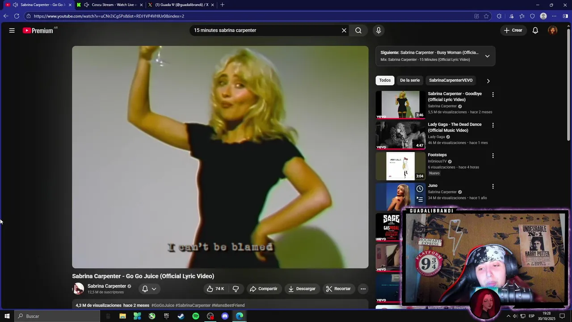Image resolution: width=572 pixels, height=322 pixels.
Task: Click the Windows Buscar search box
Action: (x=57, y=316)
